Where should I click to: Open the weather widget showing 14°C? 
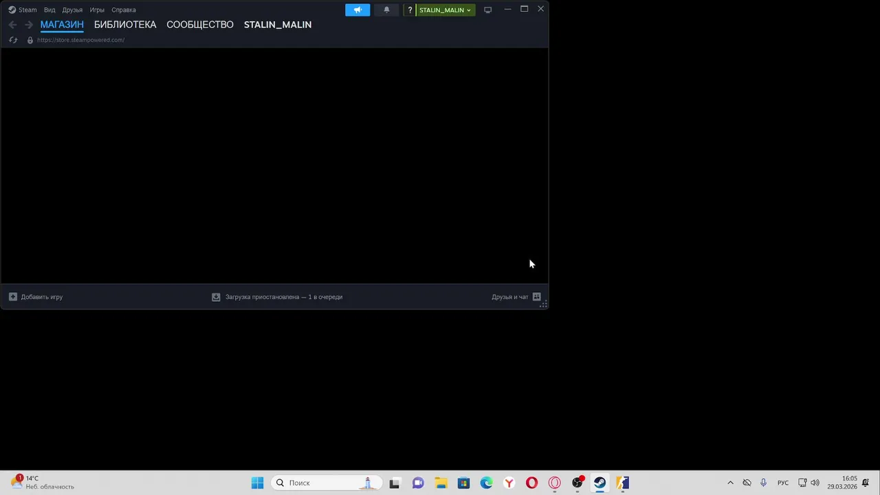(x=43, y=483)
